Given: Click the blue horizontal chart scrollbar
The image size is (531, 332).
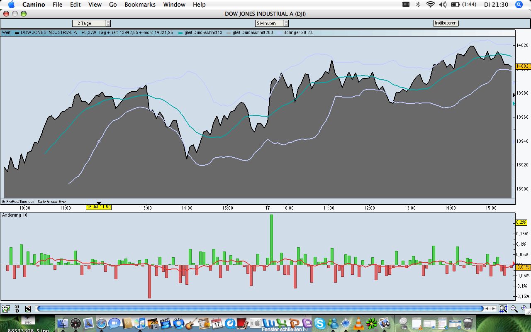Looking at the screenshot, I should coord(260,308).
